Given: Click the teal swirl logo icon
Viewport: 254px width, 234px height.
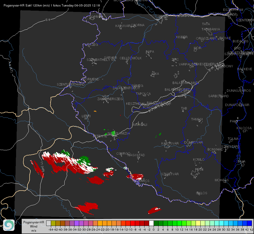Looking at the screenshot, I should click(x=9, y=225).
